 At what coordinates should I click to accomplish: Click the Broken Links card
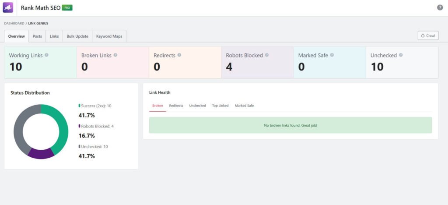(x=113, y=63)
